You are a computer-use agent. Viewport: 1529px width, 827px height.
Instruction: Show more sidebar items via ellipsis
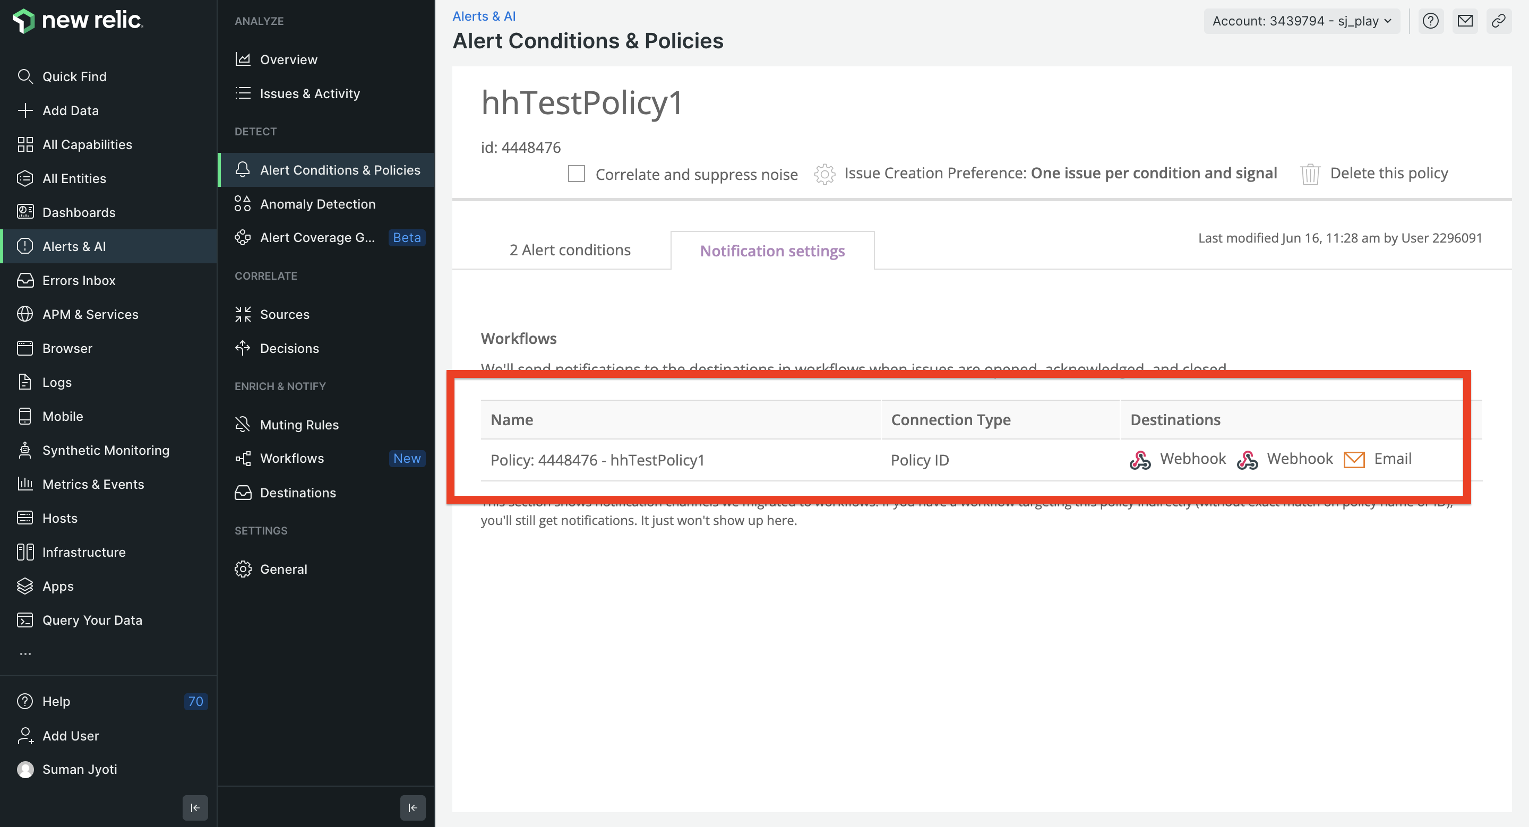click(25, 654)
